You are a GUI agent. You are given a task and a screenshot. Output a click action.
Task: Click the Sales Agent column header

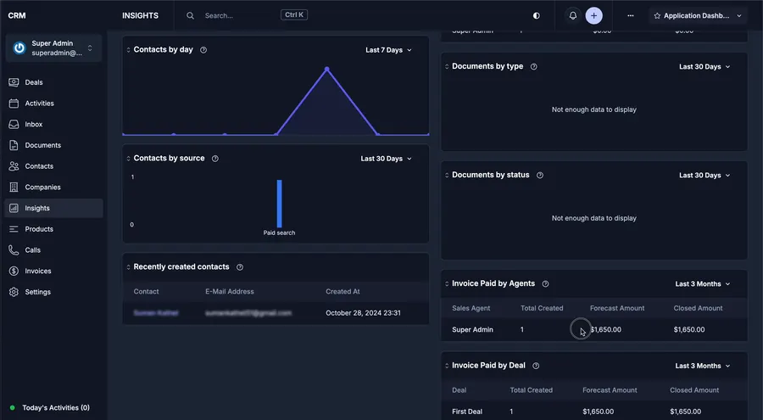pyautogui.click(x=471, y=308)
